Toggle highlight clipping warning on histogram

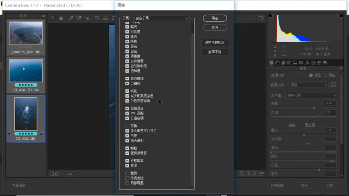pos(341,16)
